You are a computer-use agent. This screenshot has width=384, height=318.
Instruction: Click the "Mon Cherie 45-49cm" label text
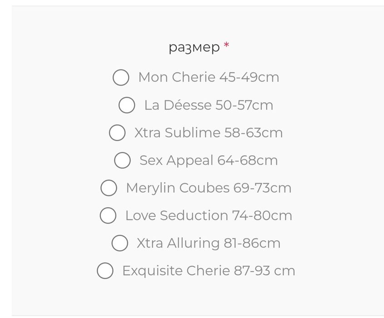[209, 77]
